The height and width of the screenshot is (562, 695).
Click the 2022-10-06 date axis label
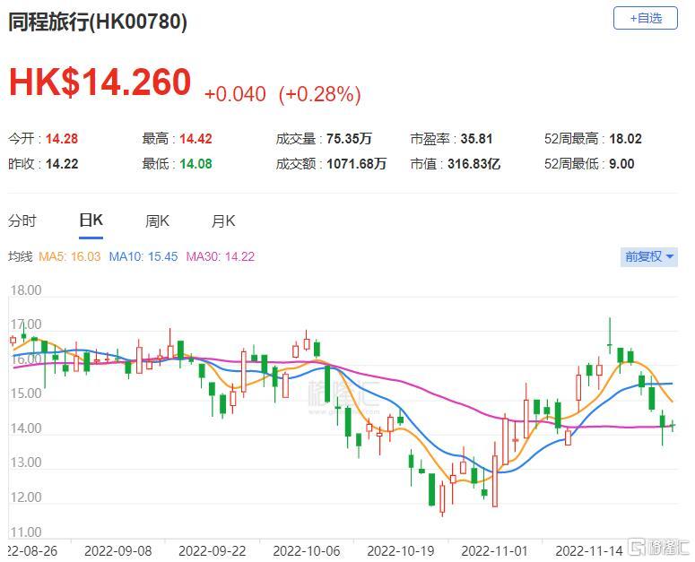307,551
